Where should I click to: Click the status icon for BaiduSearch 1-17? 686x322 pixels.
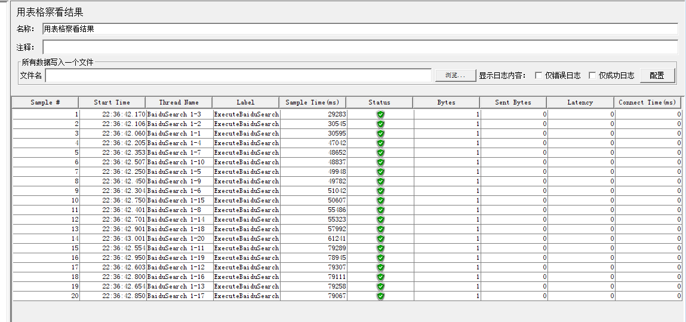tap(381, 296)
